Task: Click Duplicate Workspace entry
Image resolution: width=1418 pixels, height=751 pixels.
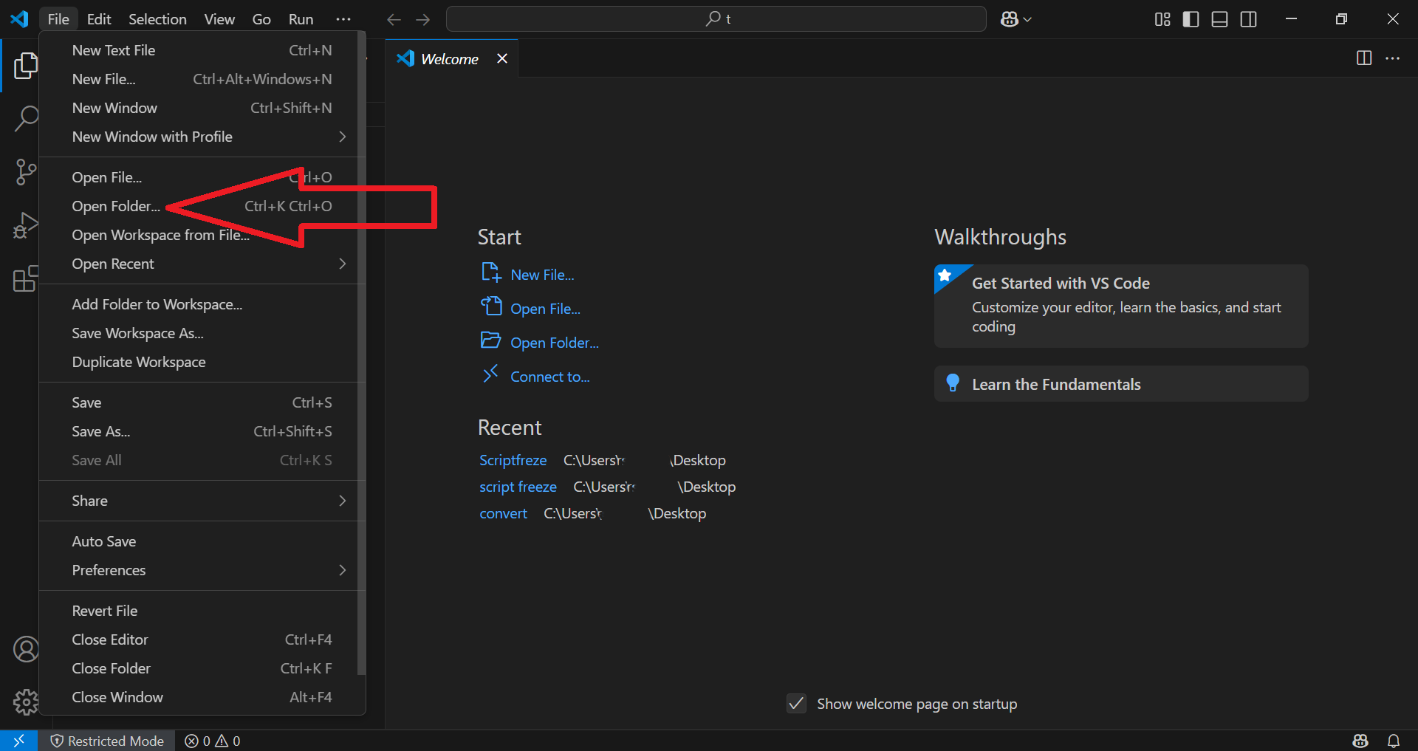Action: [202, 362]
